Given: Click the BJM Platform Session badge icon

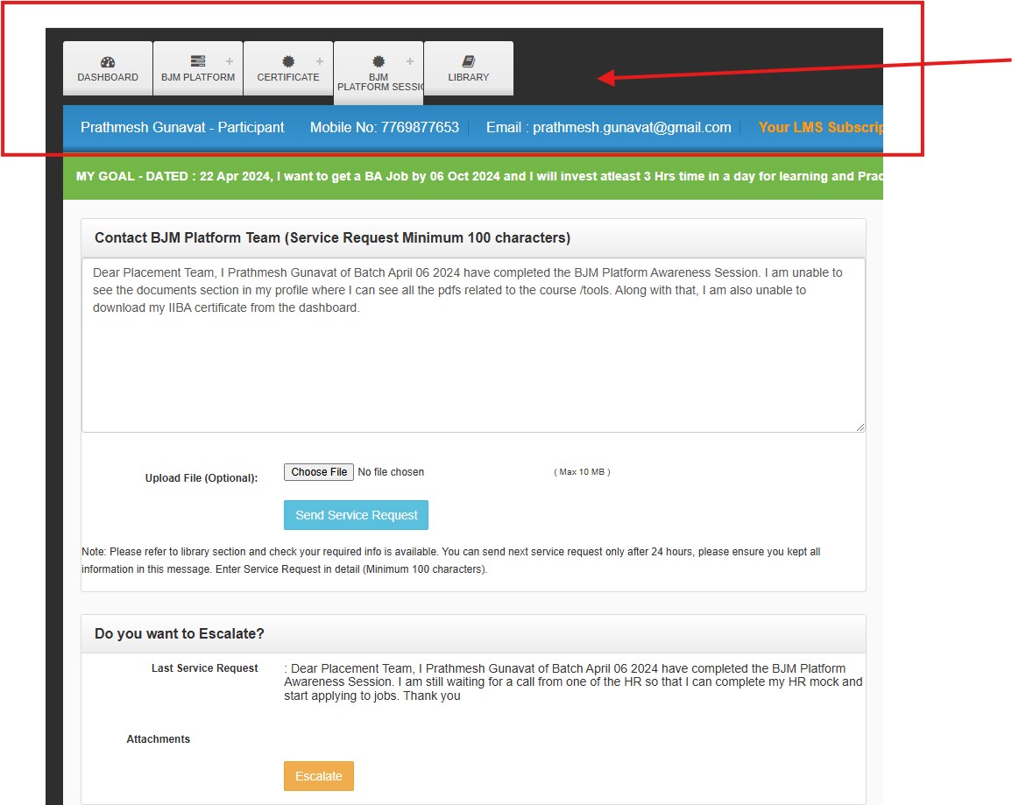Looking at the screenshot, I should click(379, 61).
